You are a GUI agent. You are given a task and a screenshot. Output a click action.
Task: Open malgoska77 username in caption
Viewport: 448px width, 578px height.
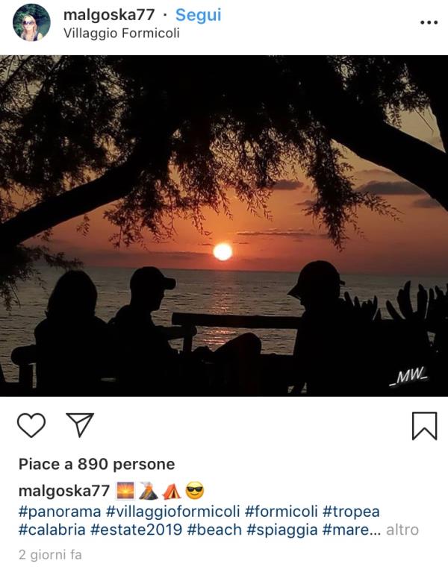[64, 491]
